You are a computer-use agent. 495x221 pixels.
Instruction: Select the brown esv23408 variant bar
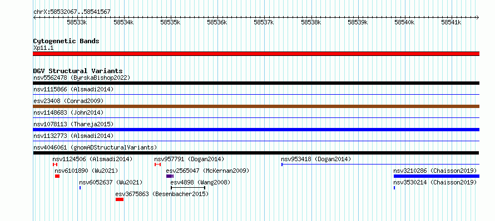256,106
